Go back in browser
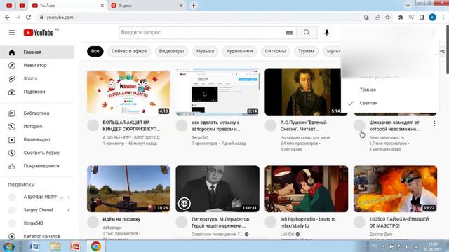Screen dimensions: 449x252 click(x=7, y=17)
